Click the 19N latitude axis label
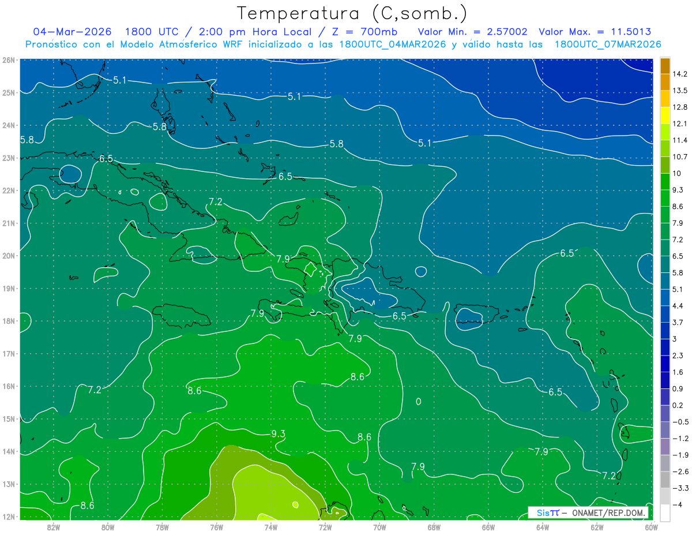Image resolution: width=692 pixels, height=535 pixels. (8, 289)
